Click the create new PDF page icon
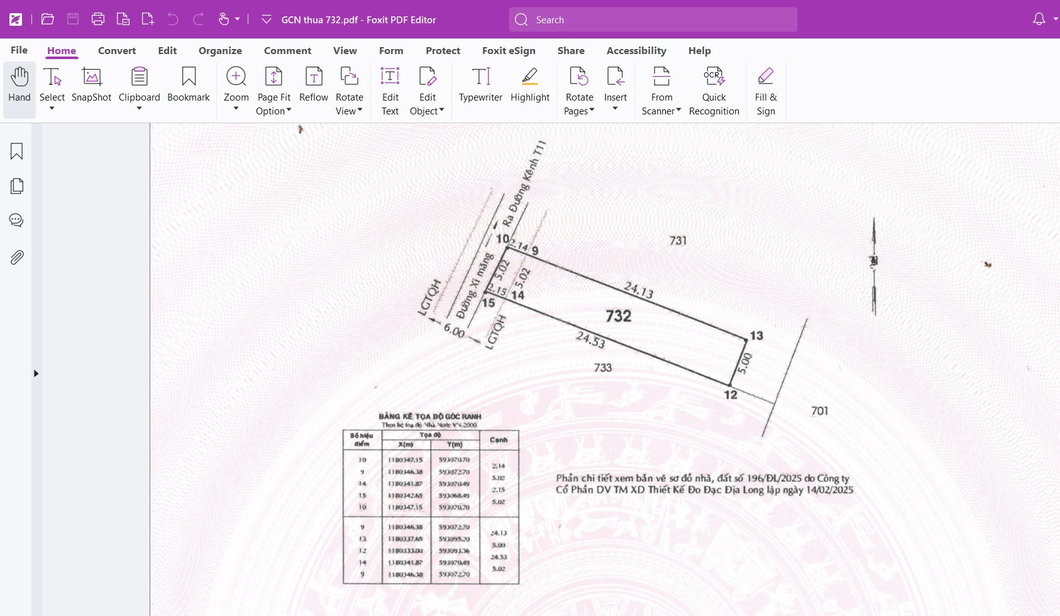The width and height of the screenshot is (1060, 616). point(148,19)
